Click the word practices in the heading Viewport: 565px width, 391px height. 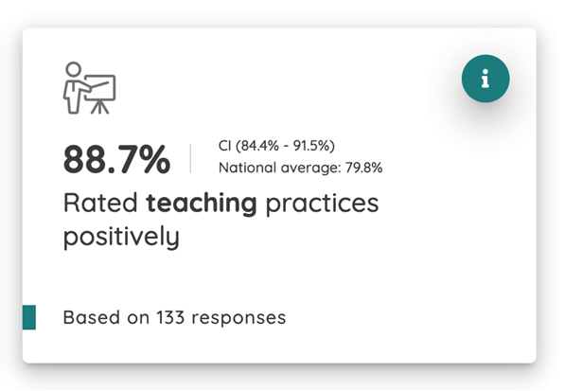322,204
